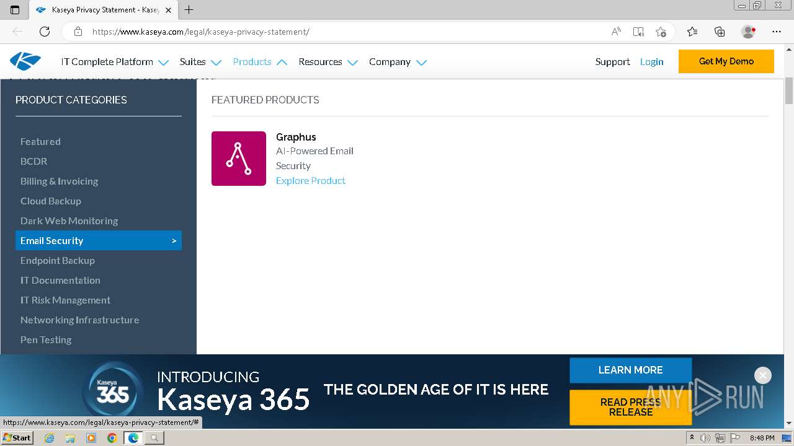The height and width of the screenshot is (446, 794).
Task: Launch Internet Explorer from taskbar
Action: tap(49, 438)
